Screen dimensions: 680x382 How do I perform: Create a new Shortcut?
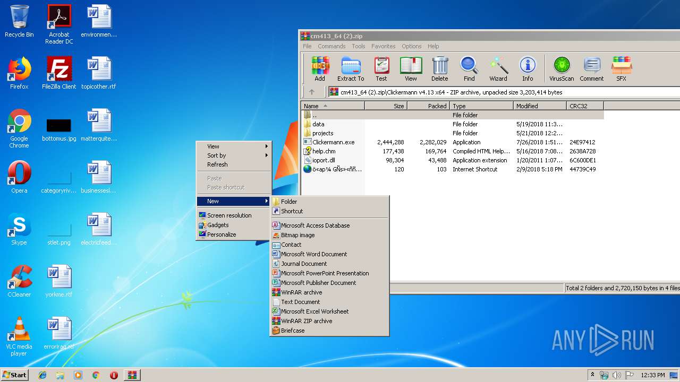pos(329,211)
